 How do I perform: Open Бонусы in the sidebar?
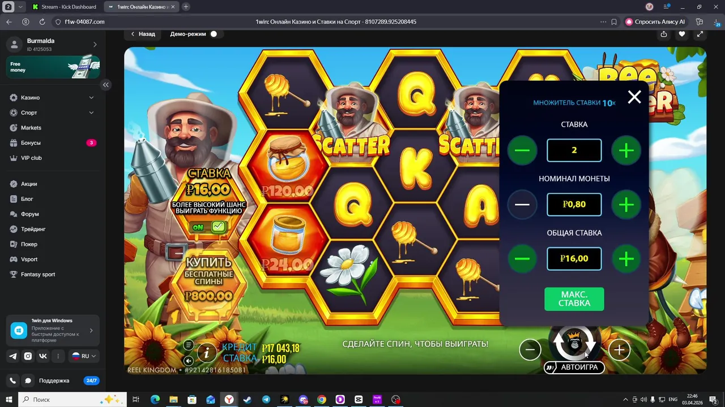[53, 142]
